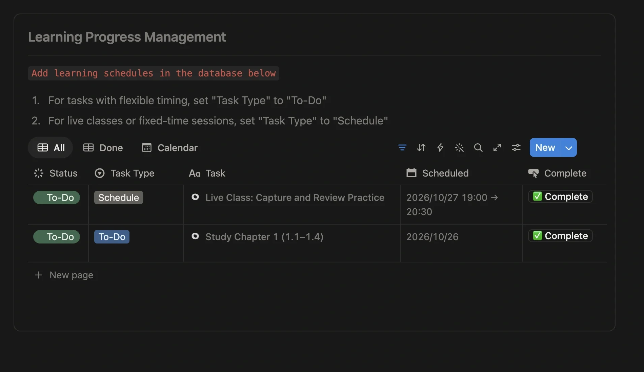Screen dimensions: 644x372
Task: Switch to the Done view tab
Action: [103, 147]
